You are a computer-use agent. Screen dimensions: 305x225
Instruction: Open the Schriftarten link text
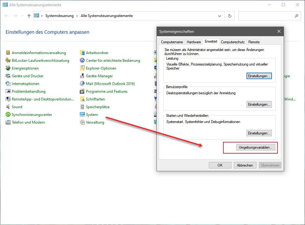95,99
